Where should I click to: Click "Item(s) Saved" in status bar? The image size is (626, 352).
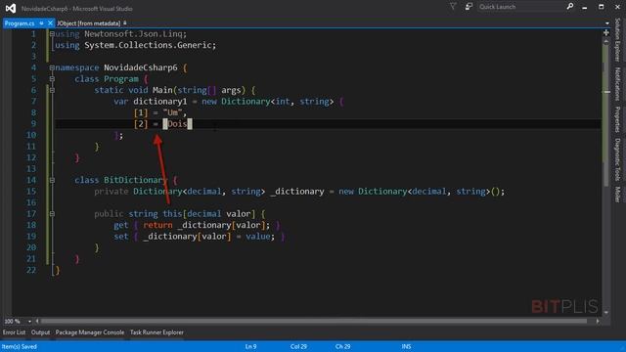[x=20, y=346]
